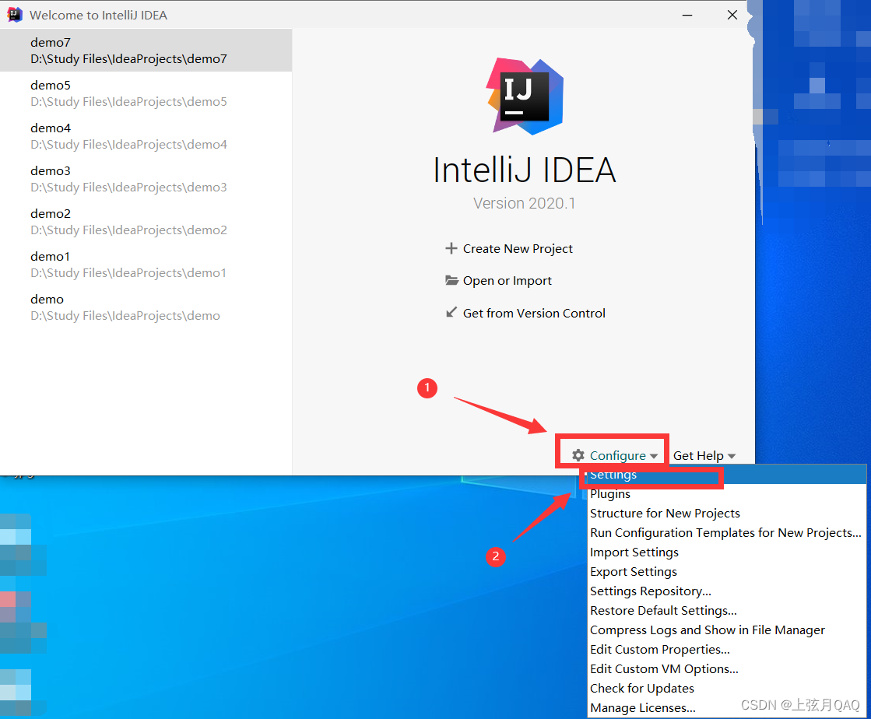Viewport: 871px width, 719px height.
Task: Click the IntelliJ IDEA logo icon
Action: (525, 96)
